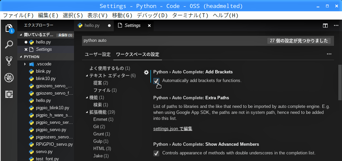342x161 pixels.
Task: Open the editor tab bar more actions menu
Action: pyautogui.click(x=336, y=26)
